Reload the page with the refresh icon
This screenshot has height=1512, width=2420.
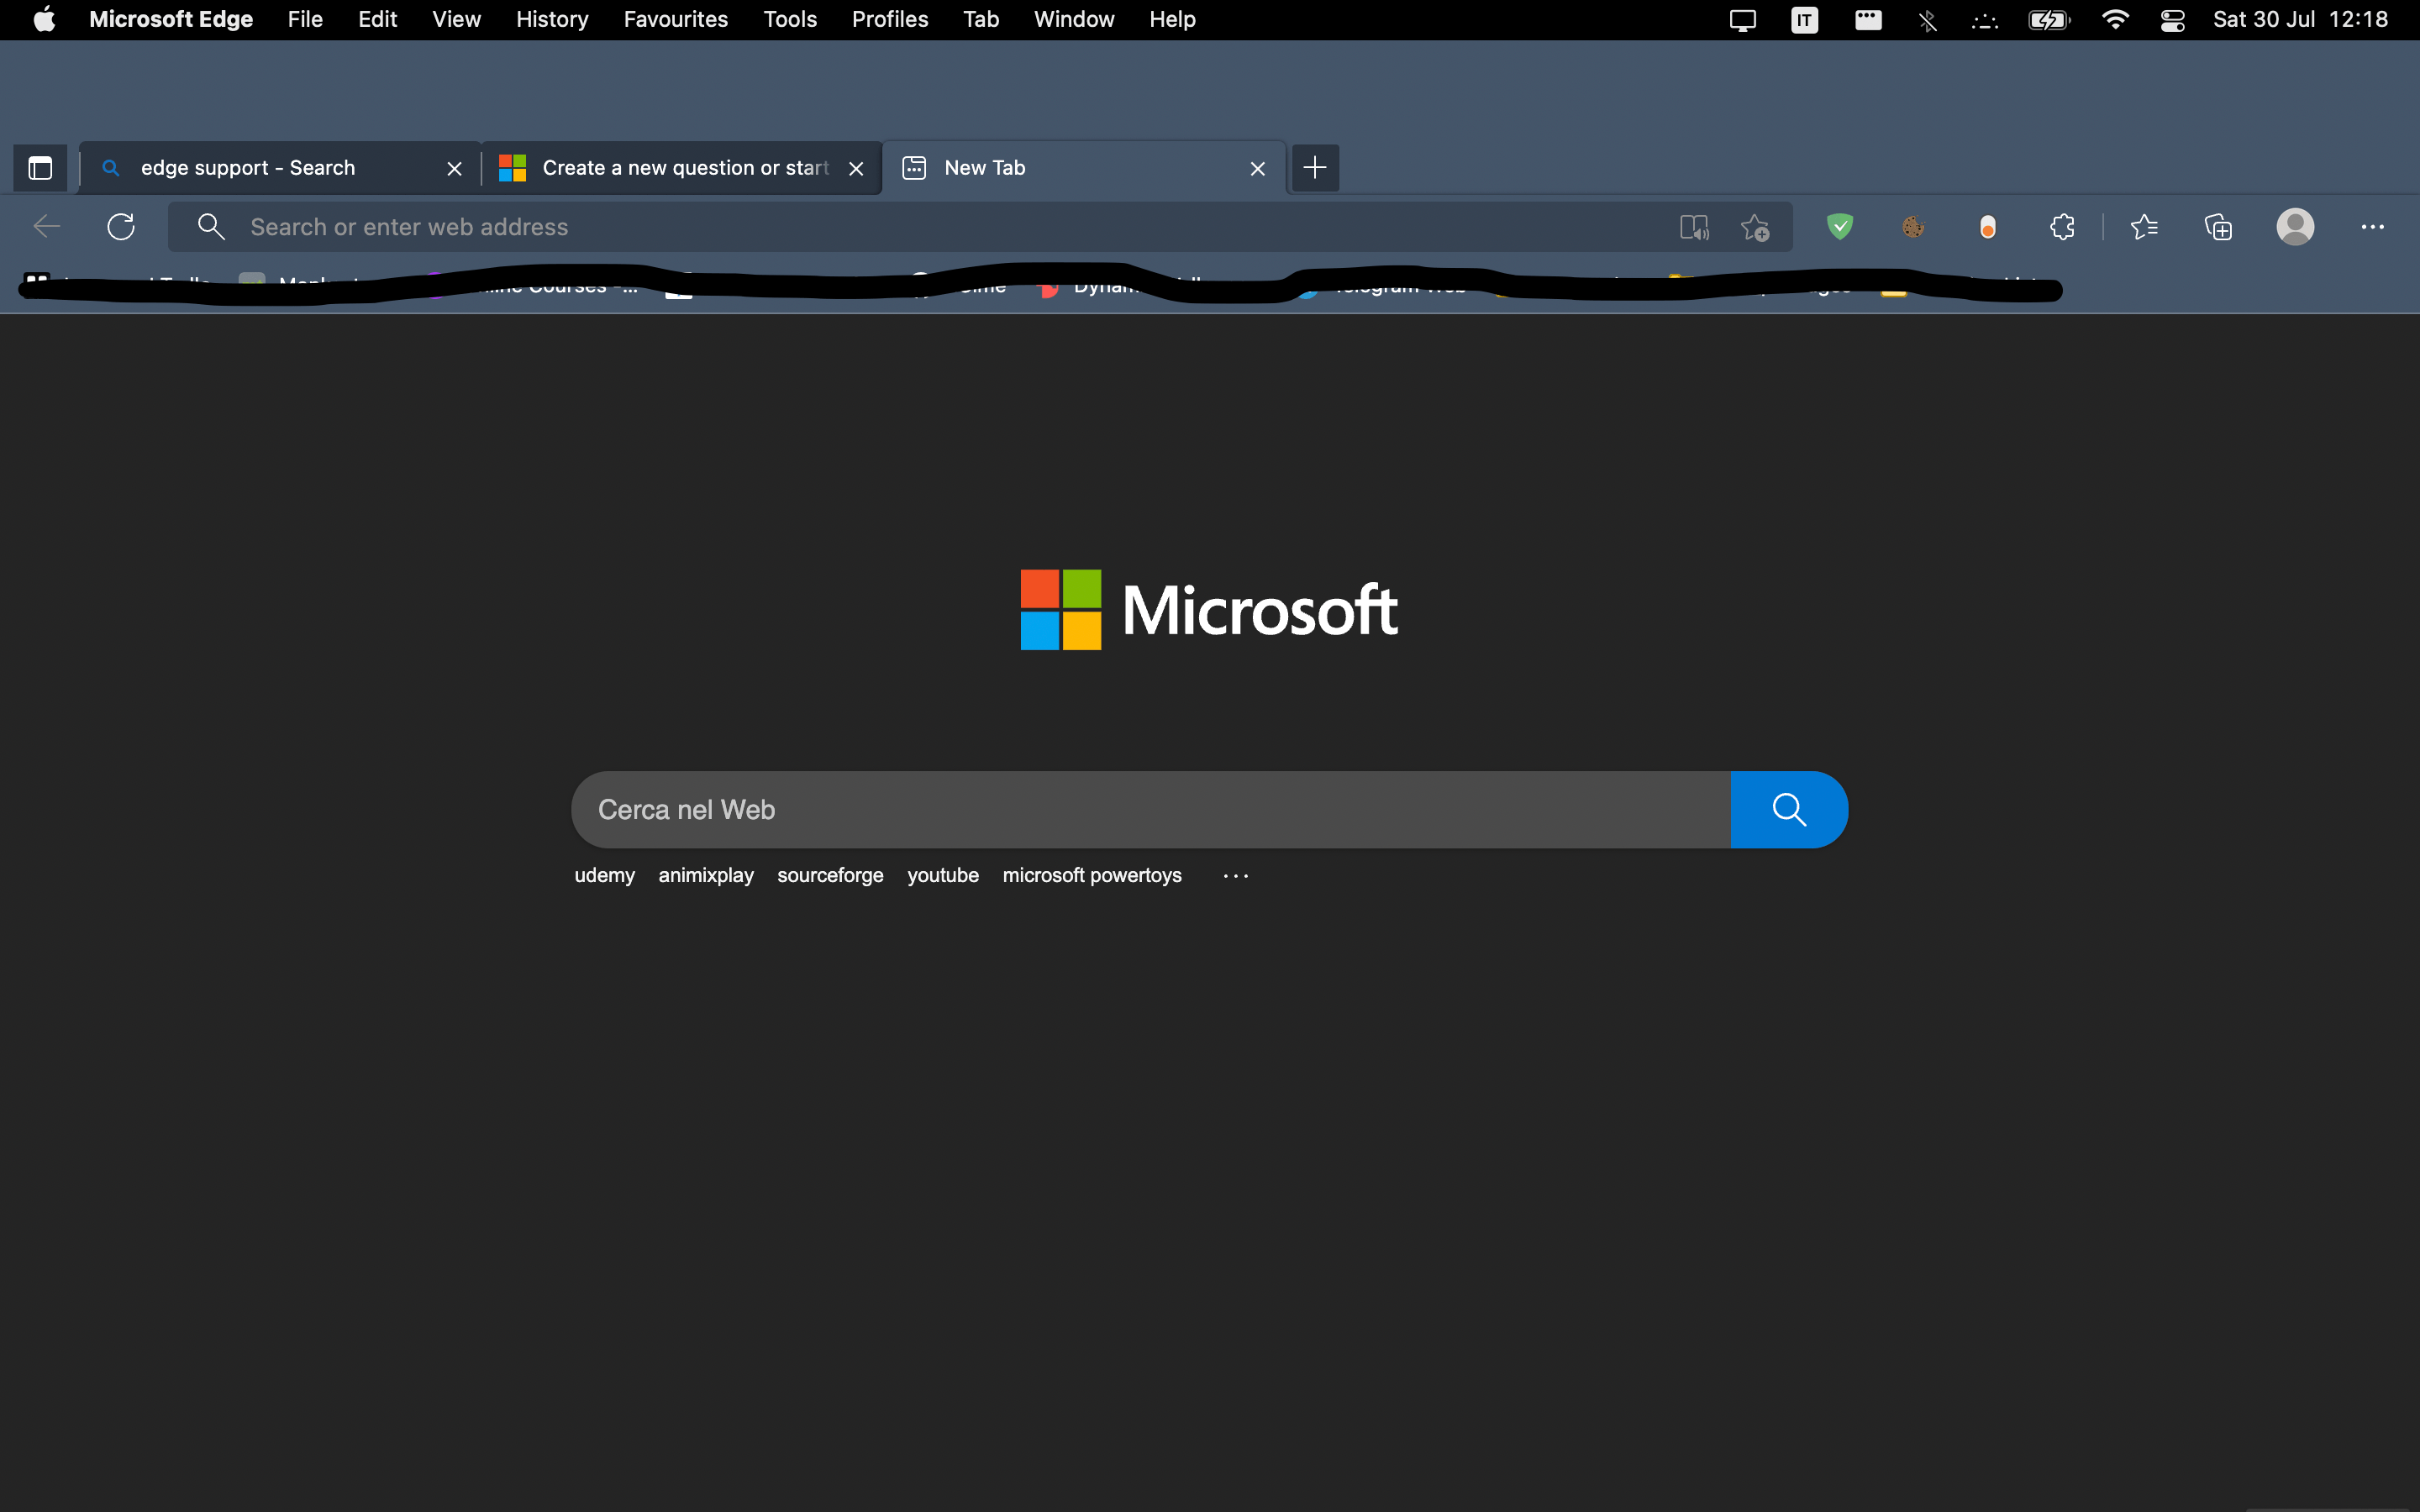tap(121, 227)
